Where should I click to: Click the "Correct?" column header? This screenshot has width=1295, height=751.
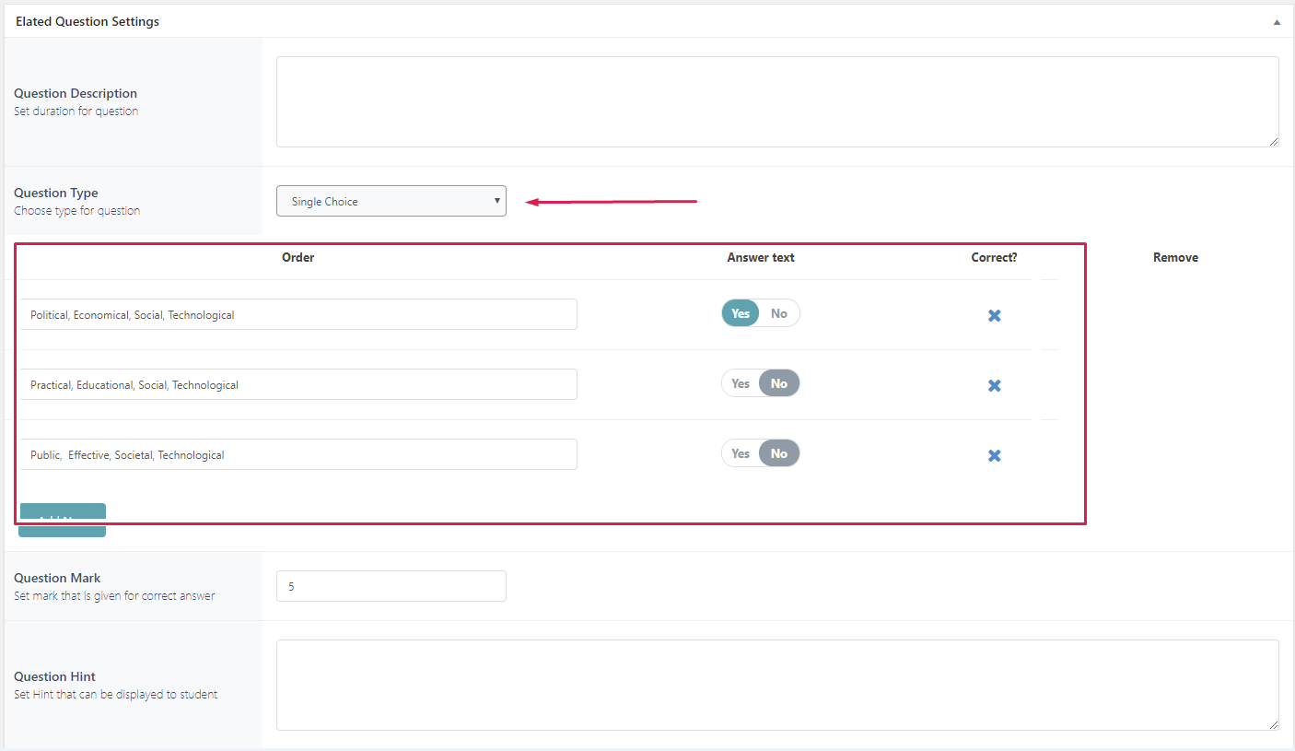pyautogui.click(x=994, y=257)
